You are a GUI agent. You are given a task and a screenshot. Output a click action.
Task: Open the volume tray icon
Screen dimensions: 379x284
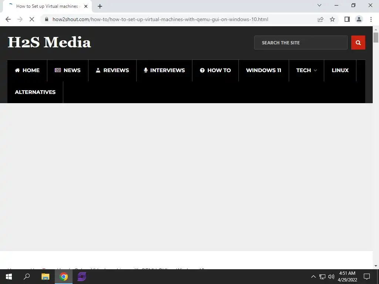coord(331,277)
